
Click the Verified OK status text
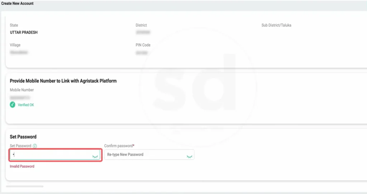pos(26,105)
